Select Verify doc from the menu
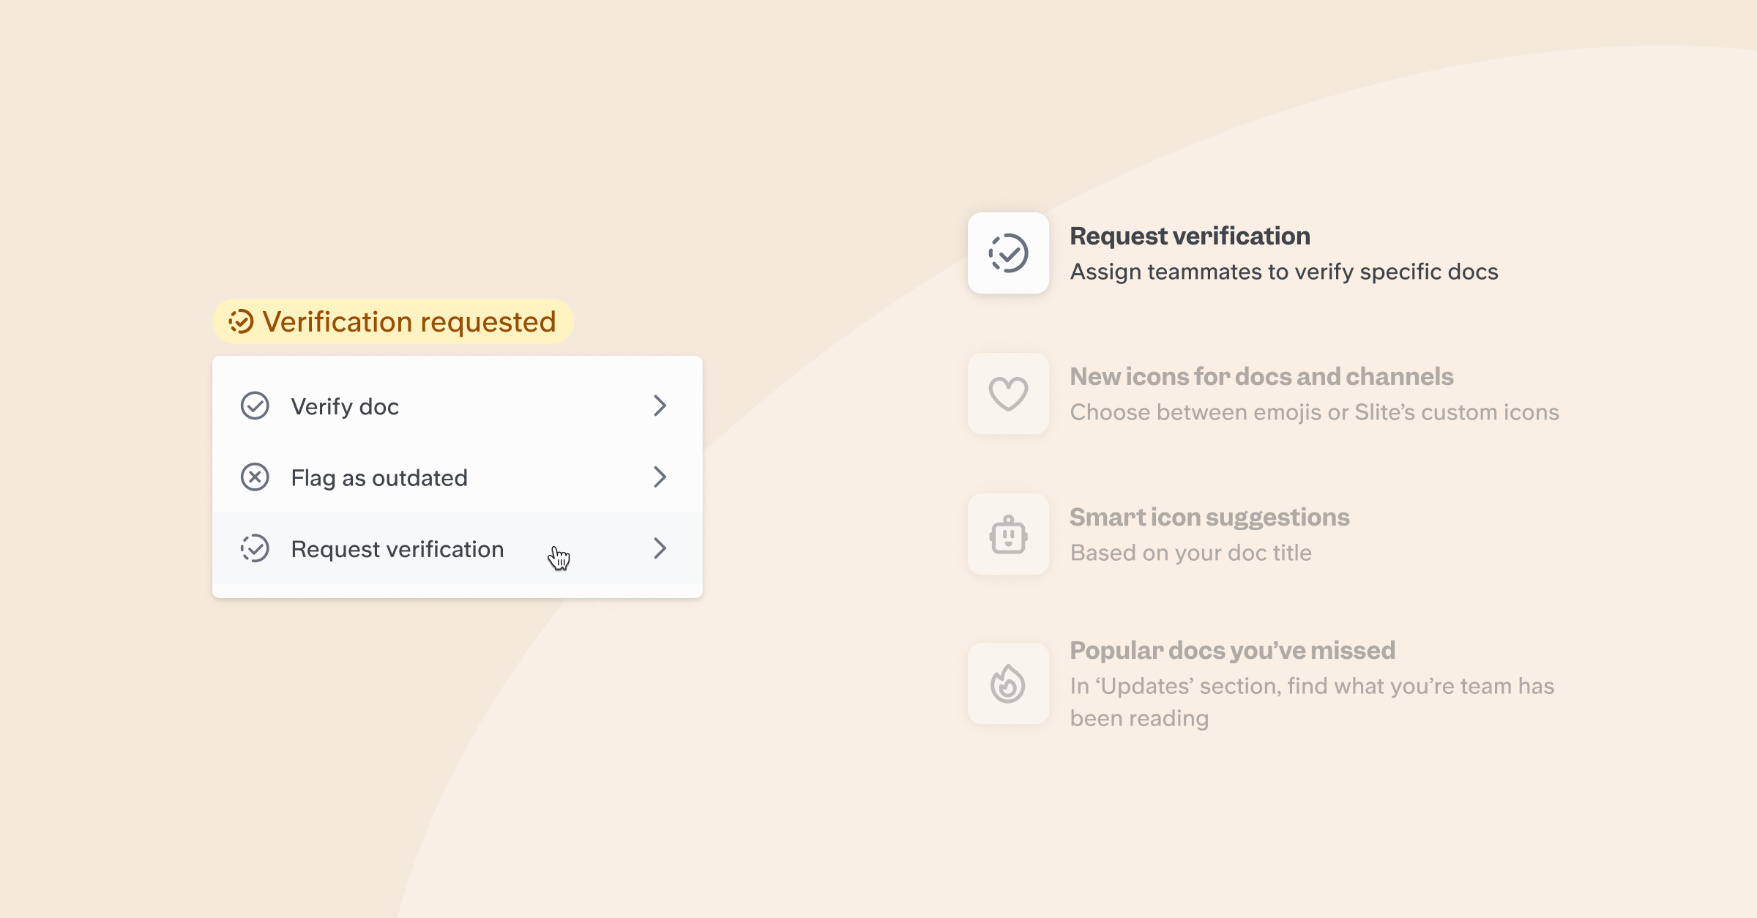The width and height of the screenshot is (1757, 918). 345,406
